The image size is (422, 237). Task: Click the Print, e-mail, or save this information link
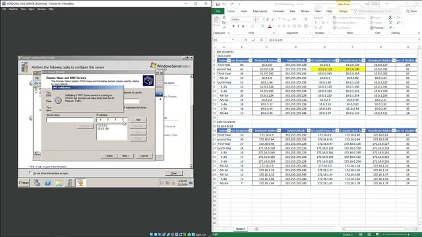click(48, 167)
